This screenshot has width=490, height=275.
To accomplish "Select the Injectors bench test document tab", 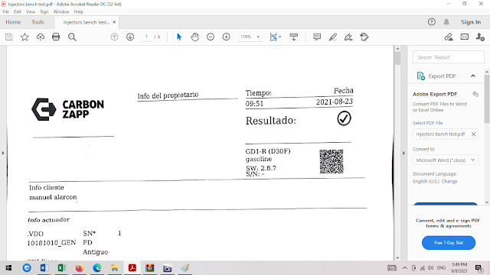I will click(87, 22).
